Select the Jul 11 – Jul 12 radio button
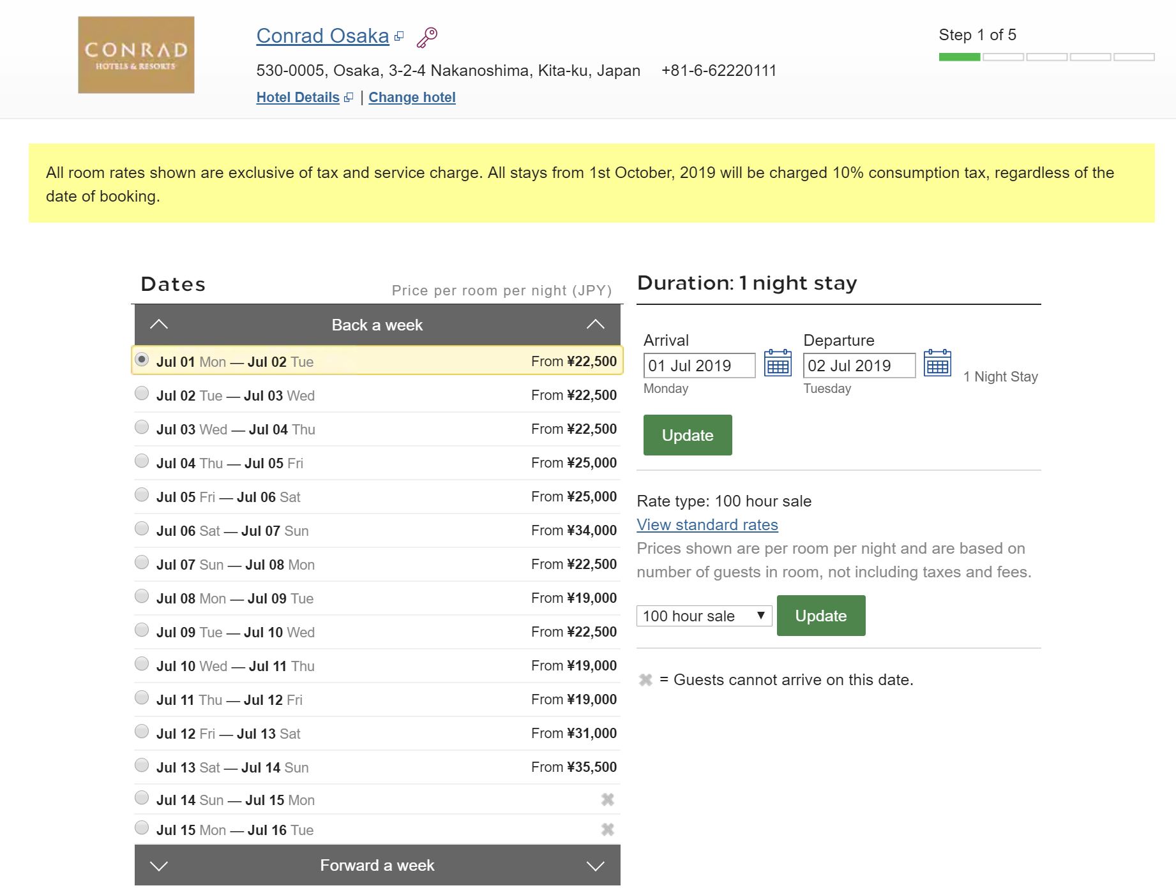The width and height of the screenshot is (1176, 895). click(x=142, y=697)
